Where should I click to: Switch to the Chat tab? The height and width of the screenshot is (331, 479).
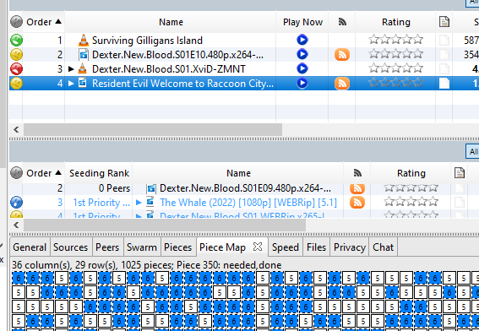[383, 247]
